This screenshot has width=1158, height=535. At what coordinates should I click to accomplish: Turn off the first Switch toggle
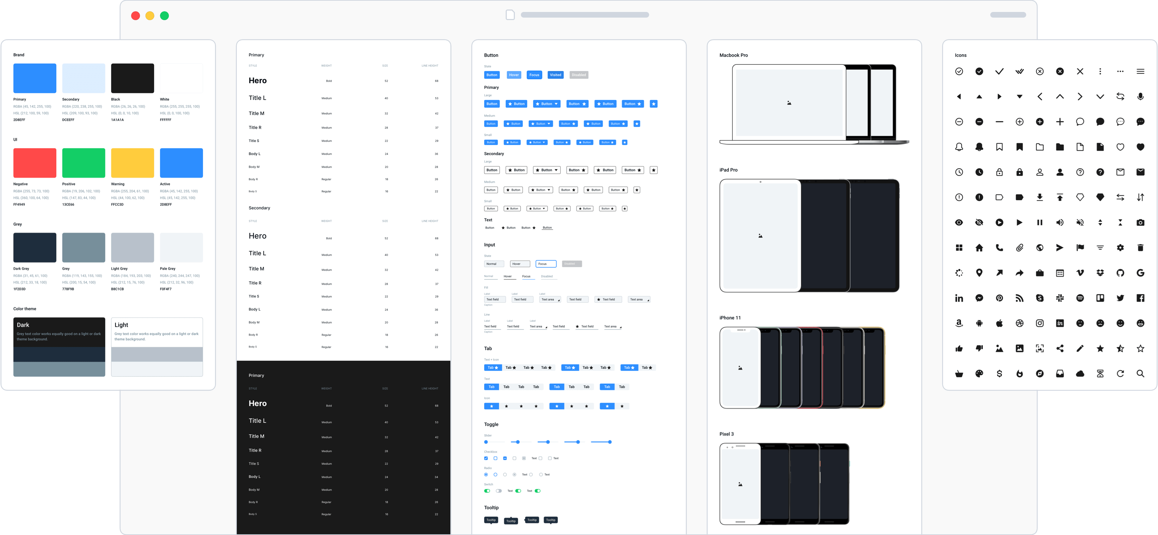[x=487, y=491]
